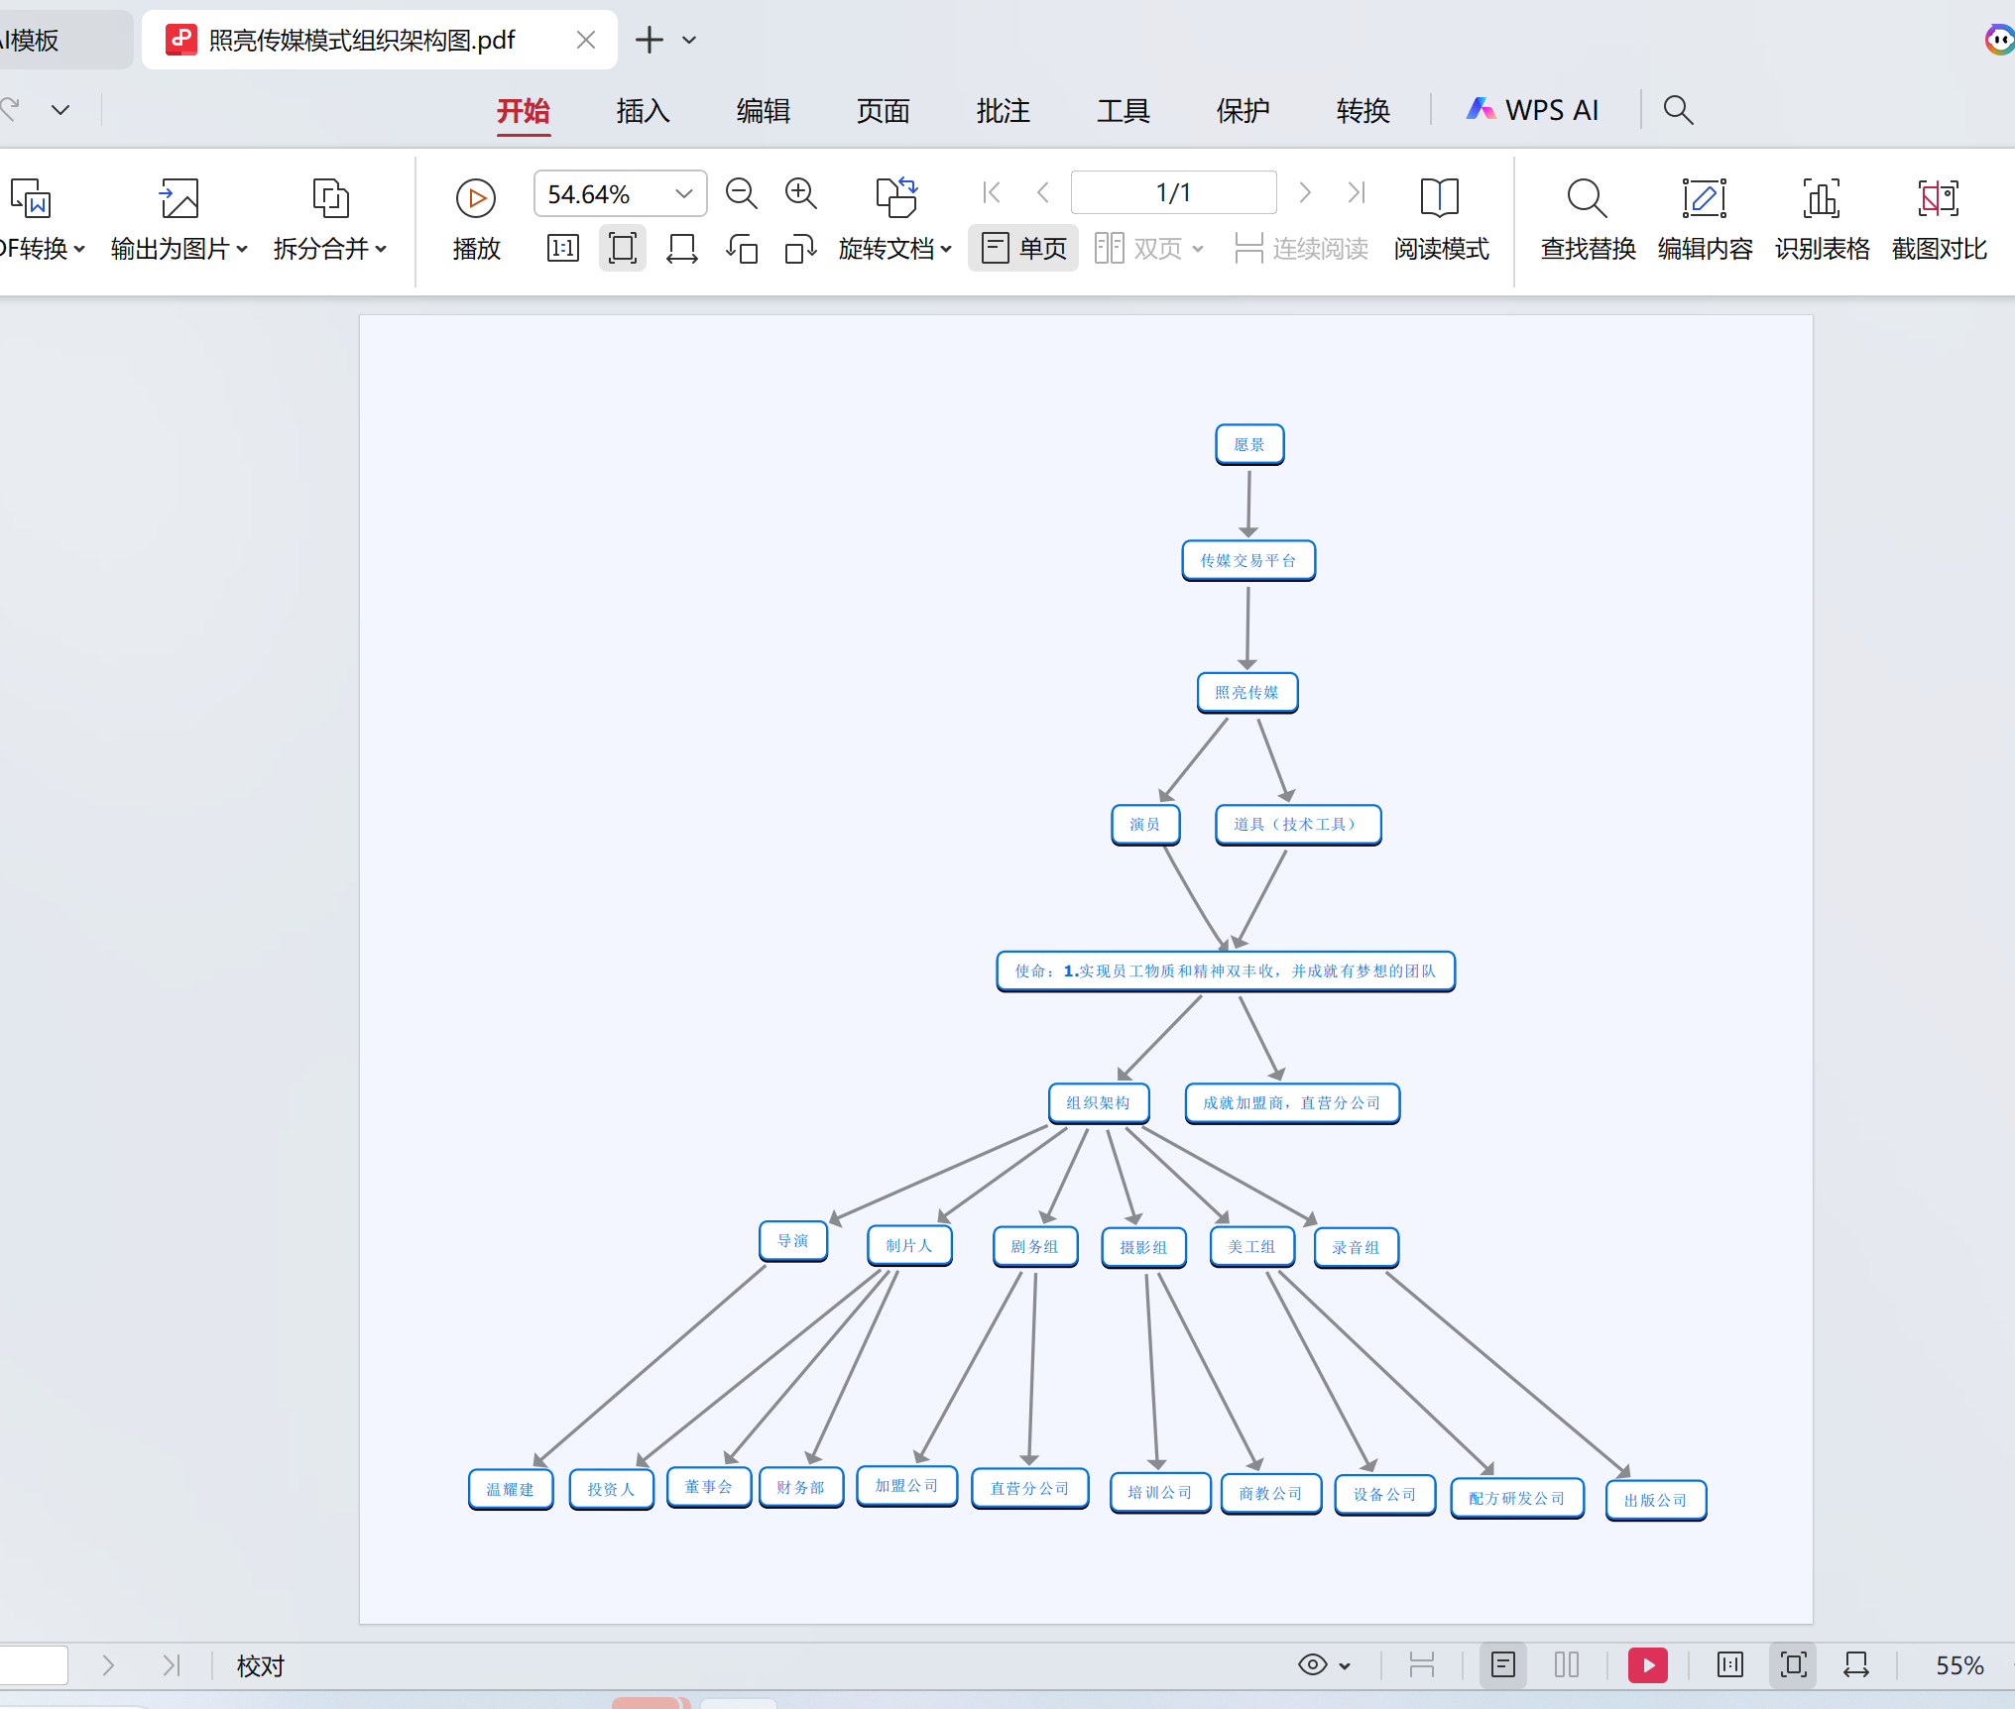Switch to 双页 double page layout
Image resolution: width=2015 pixels, height=1709 pixels.
click(x=1138, y=248)
